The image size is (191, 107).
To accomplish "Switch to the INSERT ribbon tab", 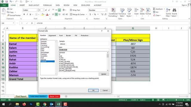I will (22, 5).
